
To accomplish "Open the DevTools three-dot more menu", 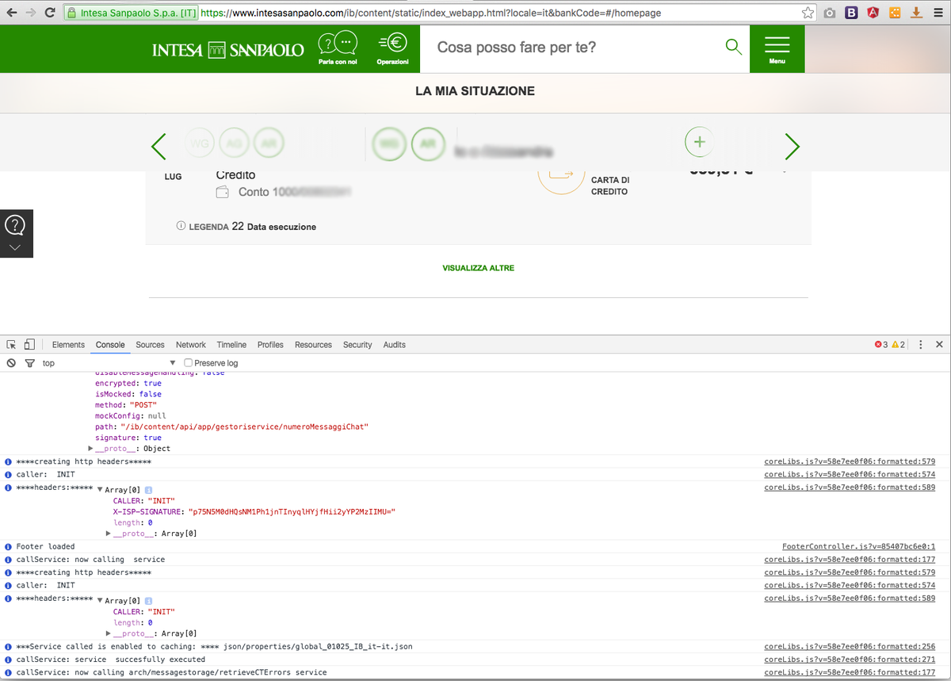I will coord(921,345).
